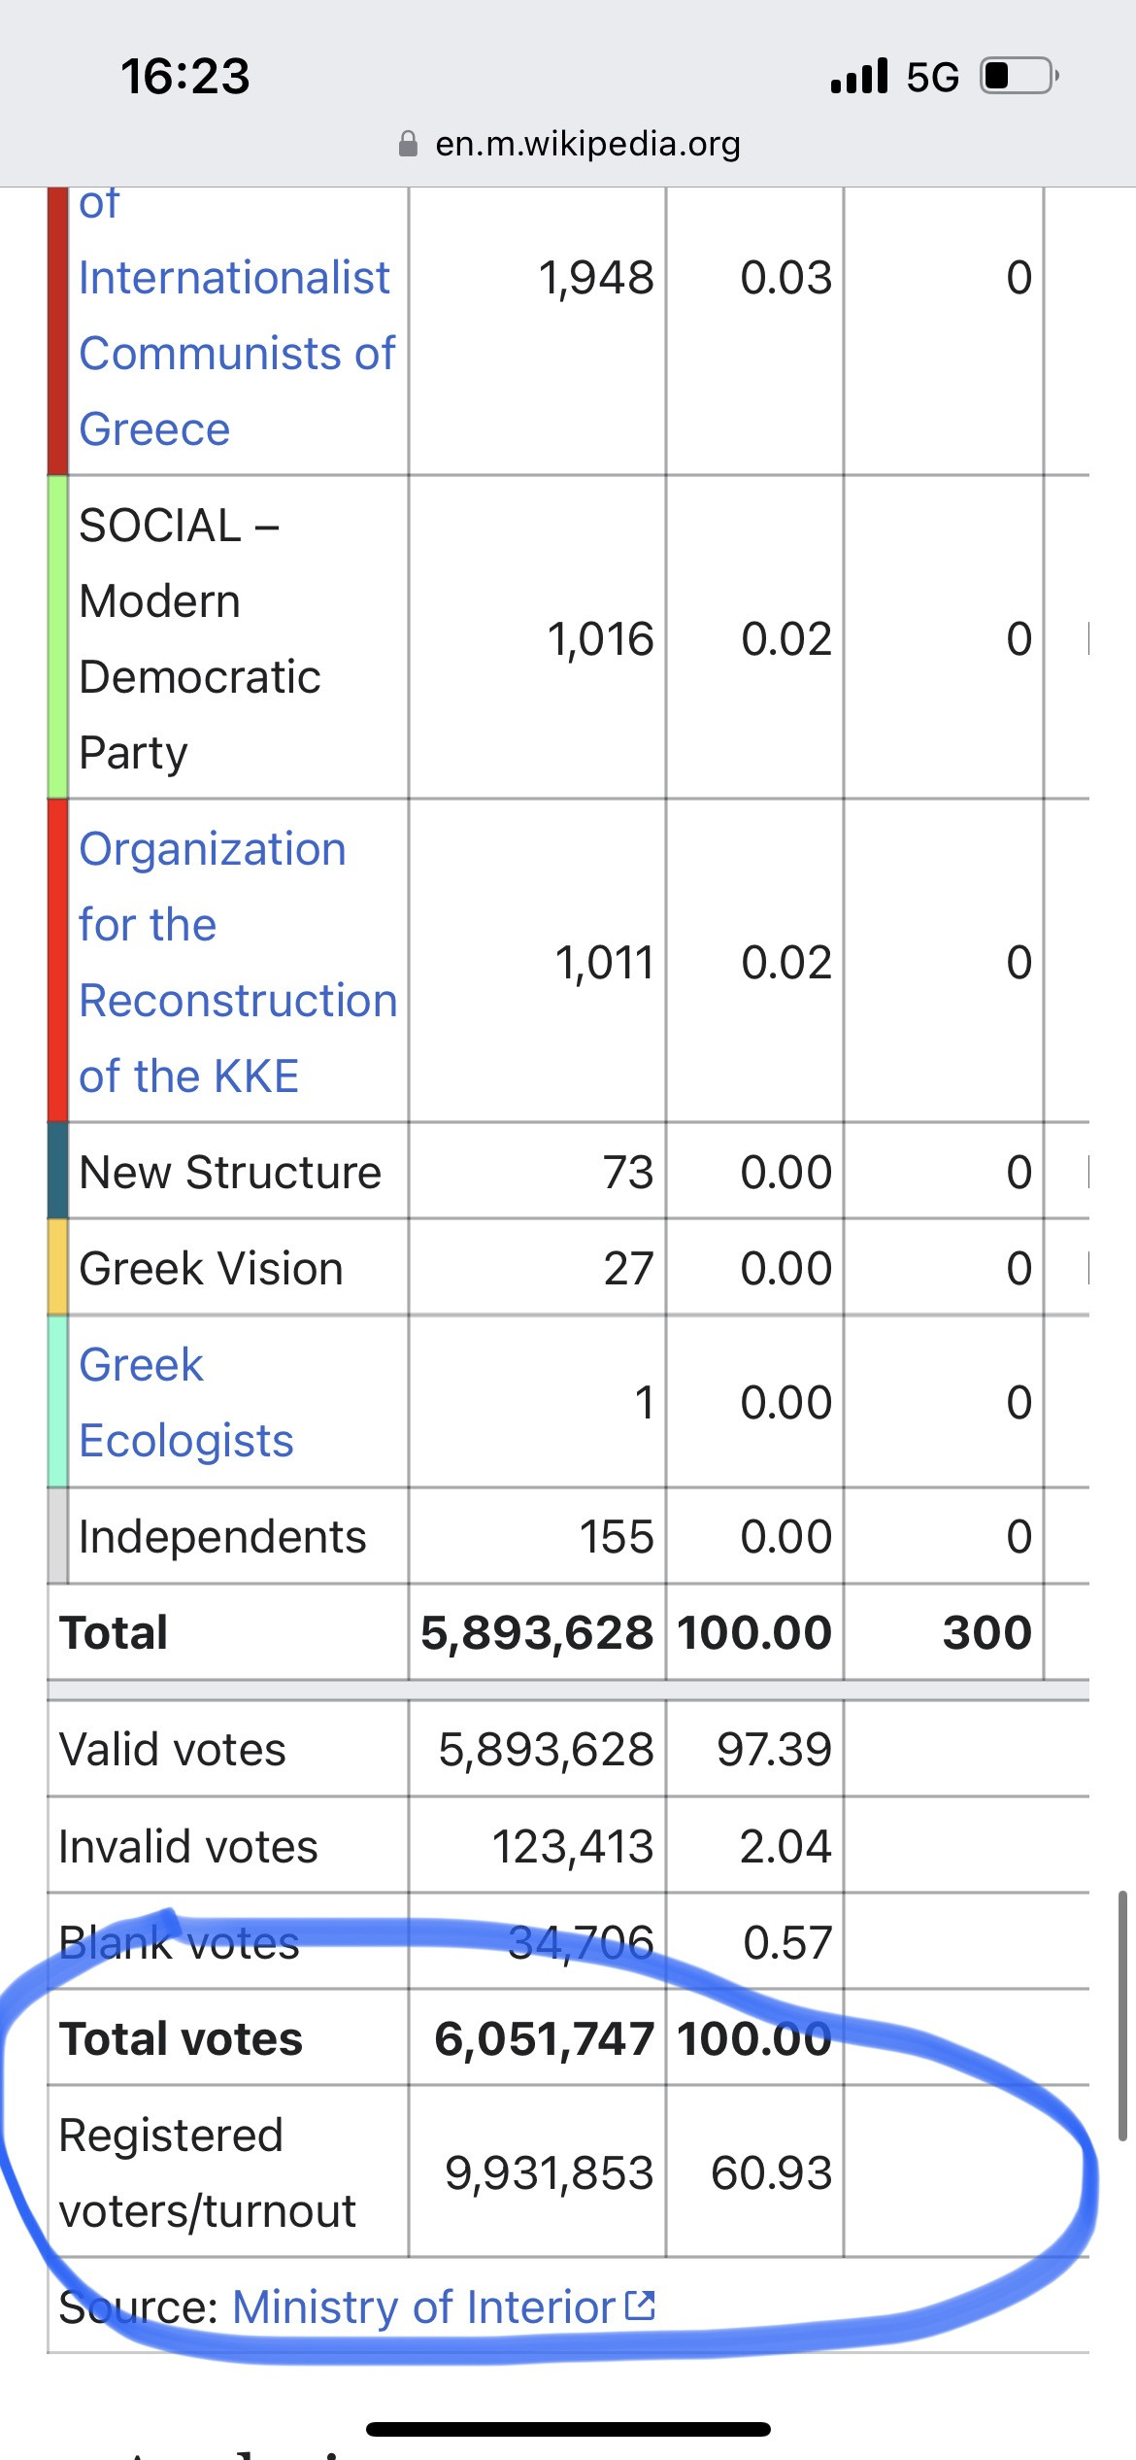
Task: Tap the external-link icon after Ministry of Interior
Action: [x=640, y=2305]
